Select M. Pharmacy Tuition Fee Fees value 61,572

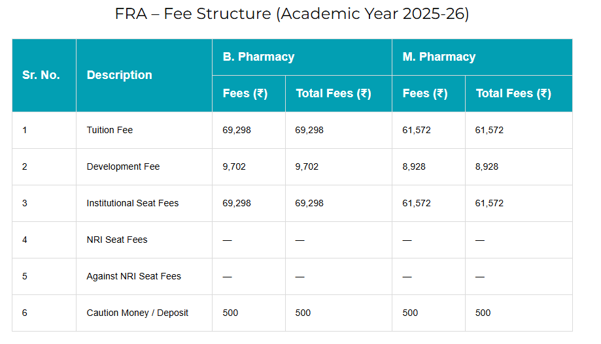[x=417, y=130]
